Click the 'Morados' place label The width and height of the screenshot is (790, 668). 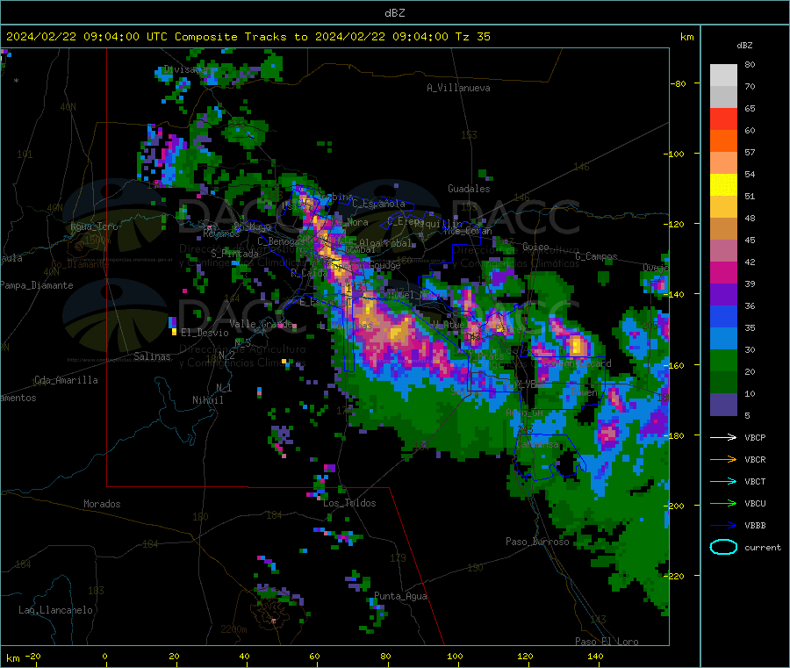tap(102, 504)
